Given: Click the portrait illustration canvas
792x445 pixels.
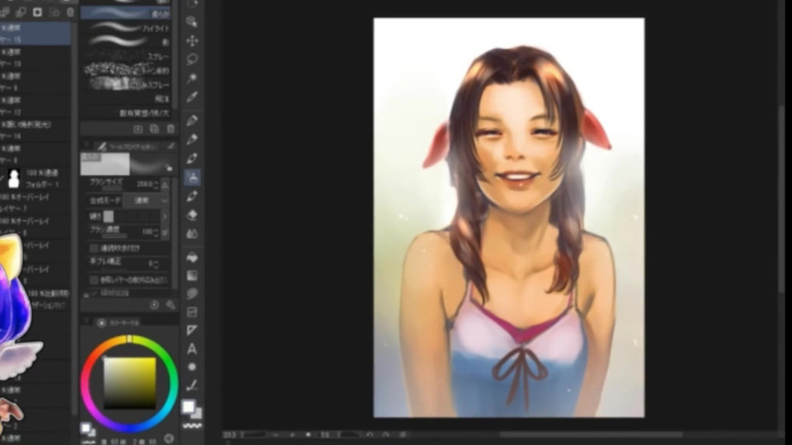Looking at the screenshot, I should click(509, 218).
